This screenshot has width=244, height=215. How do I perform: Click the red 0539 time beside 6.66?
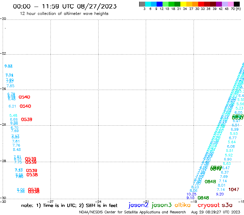coord(27,119)
